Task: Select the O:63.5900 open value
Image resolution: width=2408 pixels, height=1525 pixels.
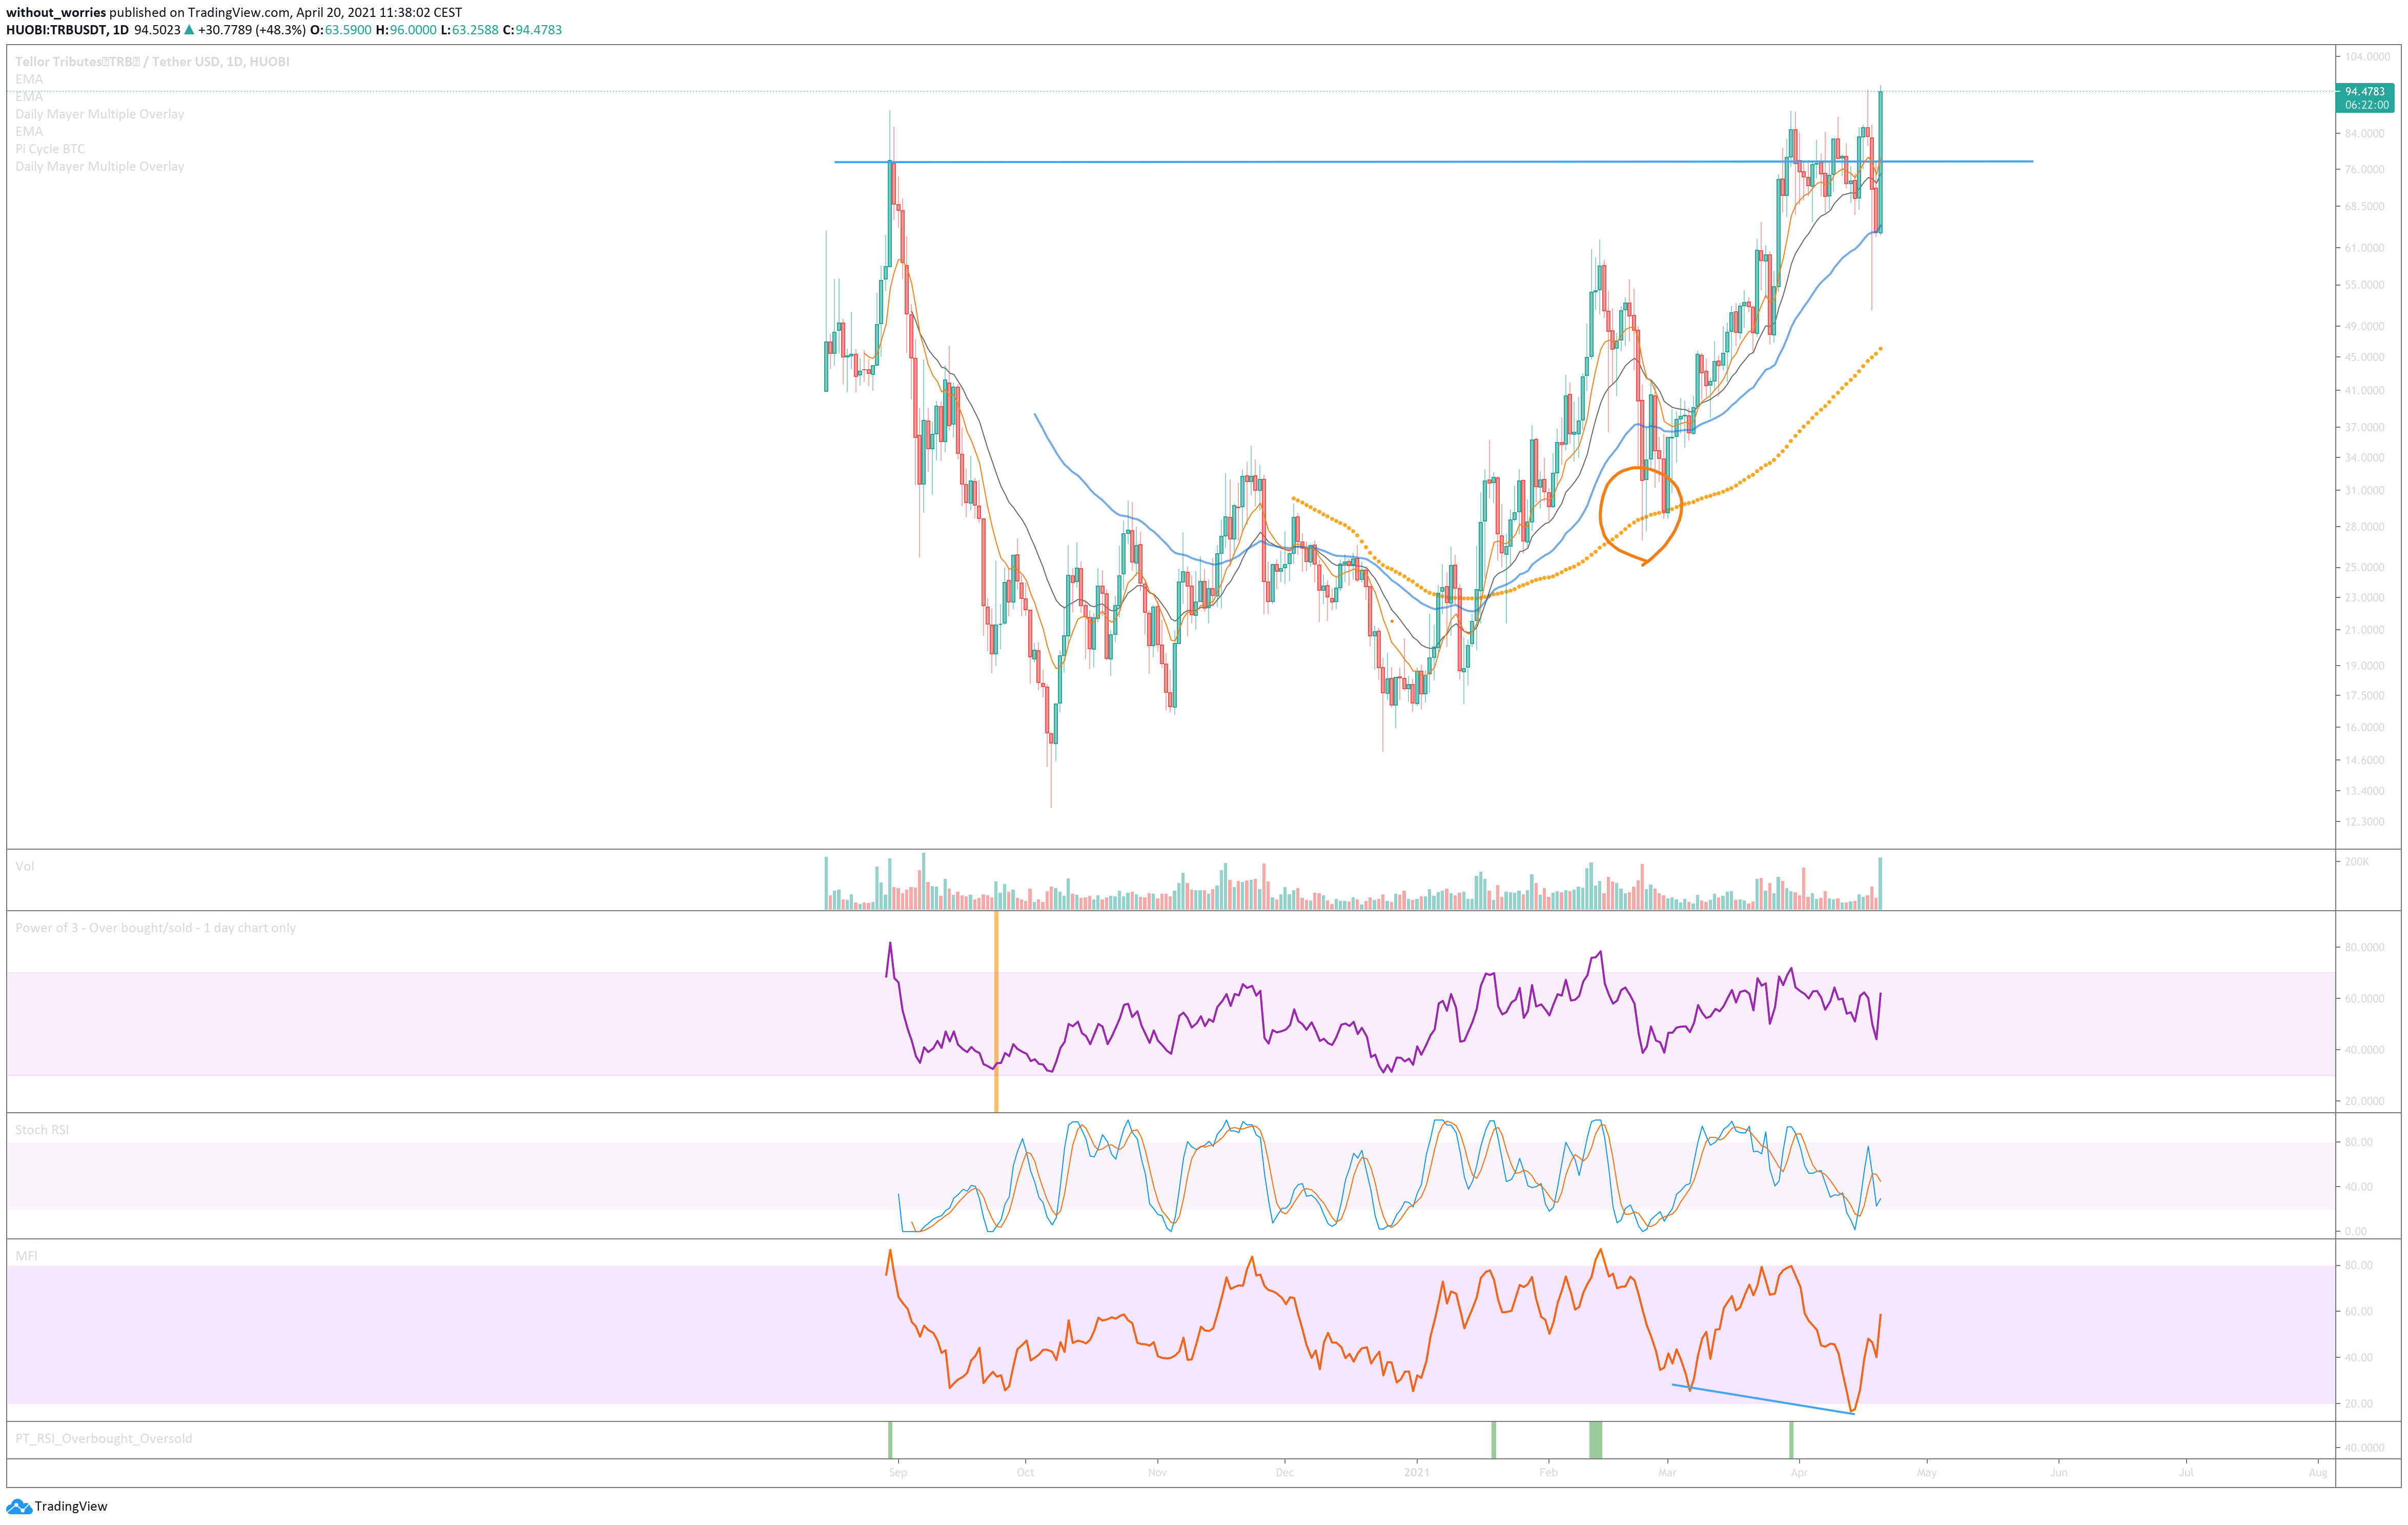Action: [x=341, y=30]
